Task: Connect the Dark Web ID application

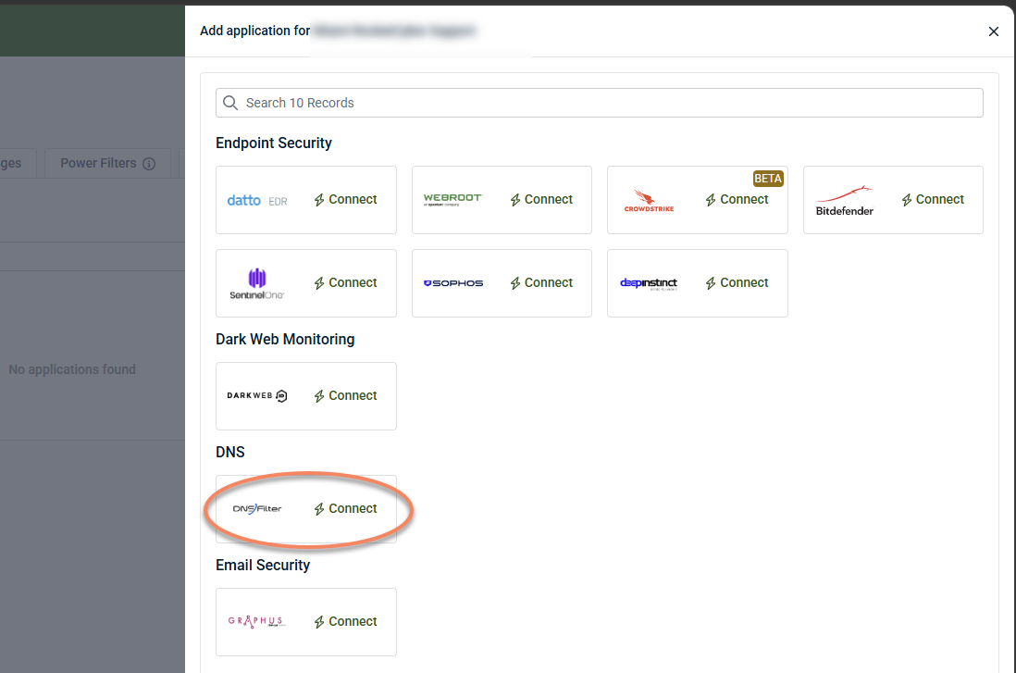Action: (345, 396)
